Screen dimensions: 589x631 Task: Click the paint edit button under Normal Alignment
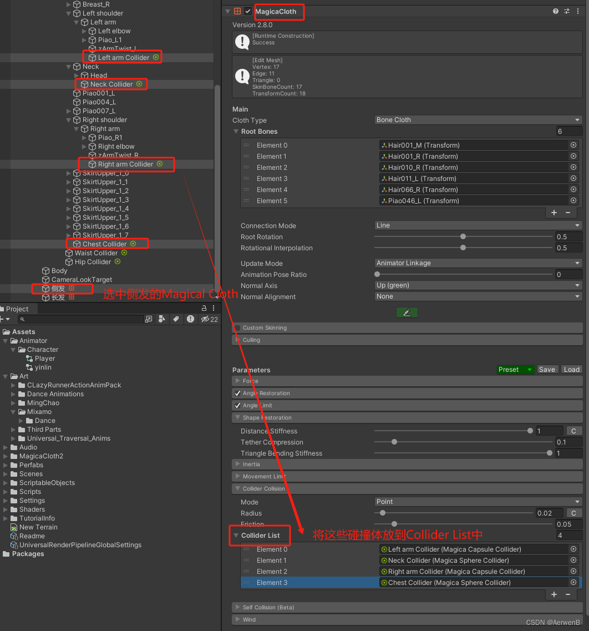407,312
